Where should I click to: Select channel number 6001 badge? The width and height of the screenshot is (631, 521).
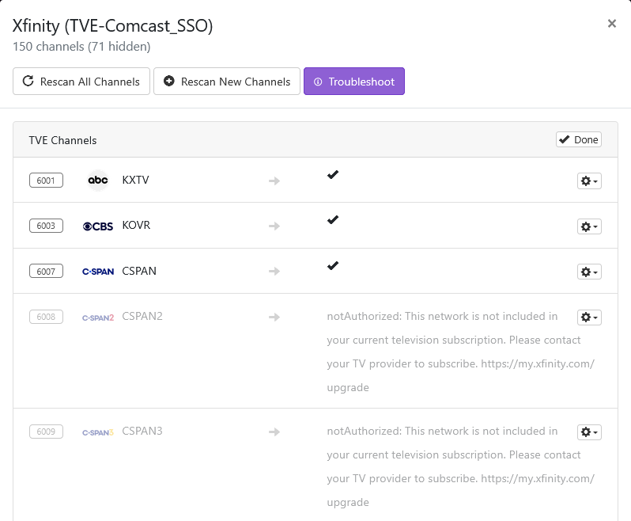46,181
